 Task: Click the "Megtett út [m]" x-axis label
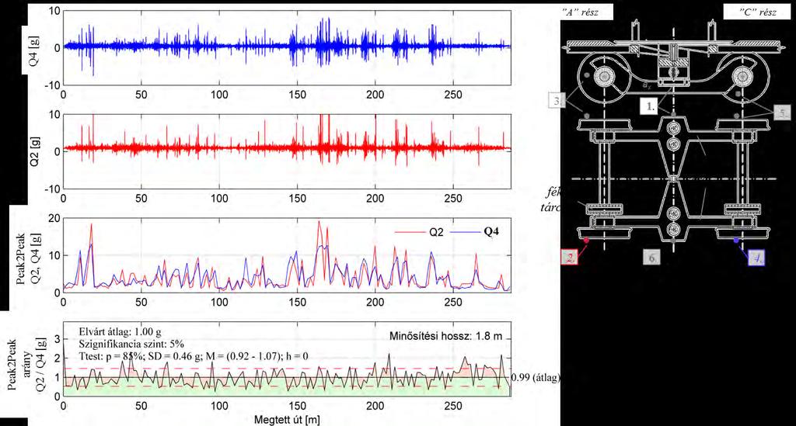(x=287, y=420)
